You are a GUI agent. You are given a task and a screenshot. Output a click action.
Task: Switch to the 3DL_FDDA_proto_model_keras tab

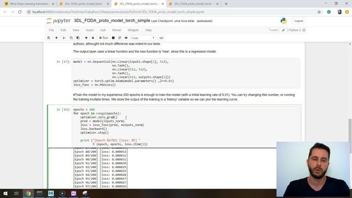[83, 4]
